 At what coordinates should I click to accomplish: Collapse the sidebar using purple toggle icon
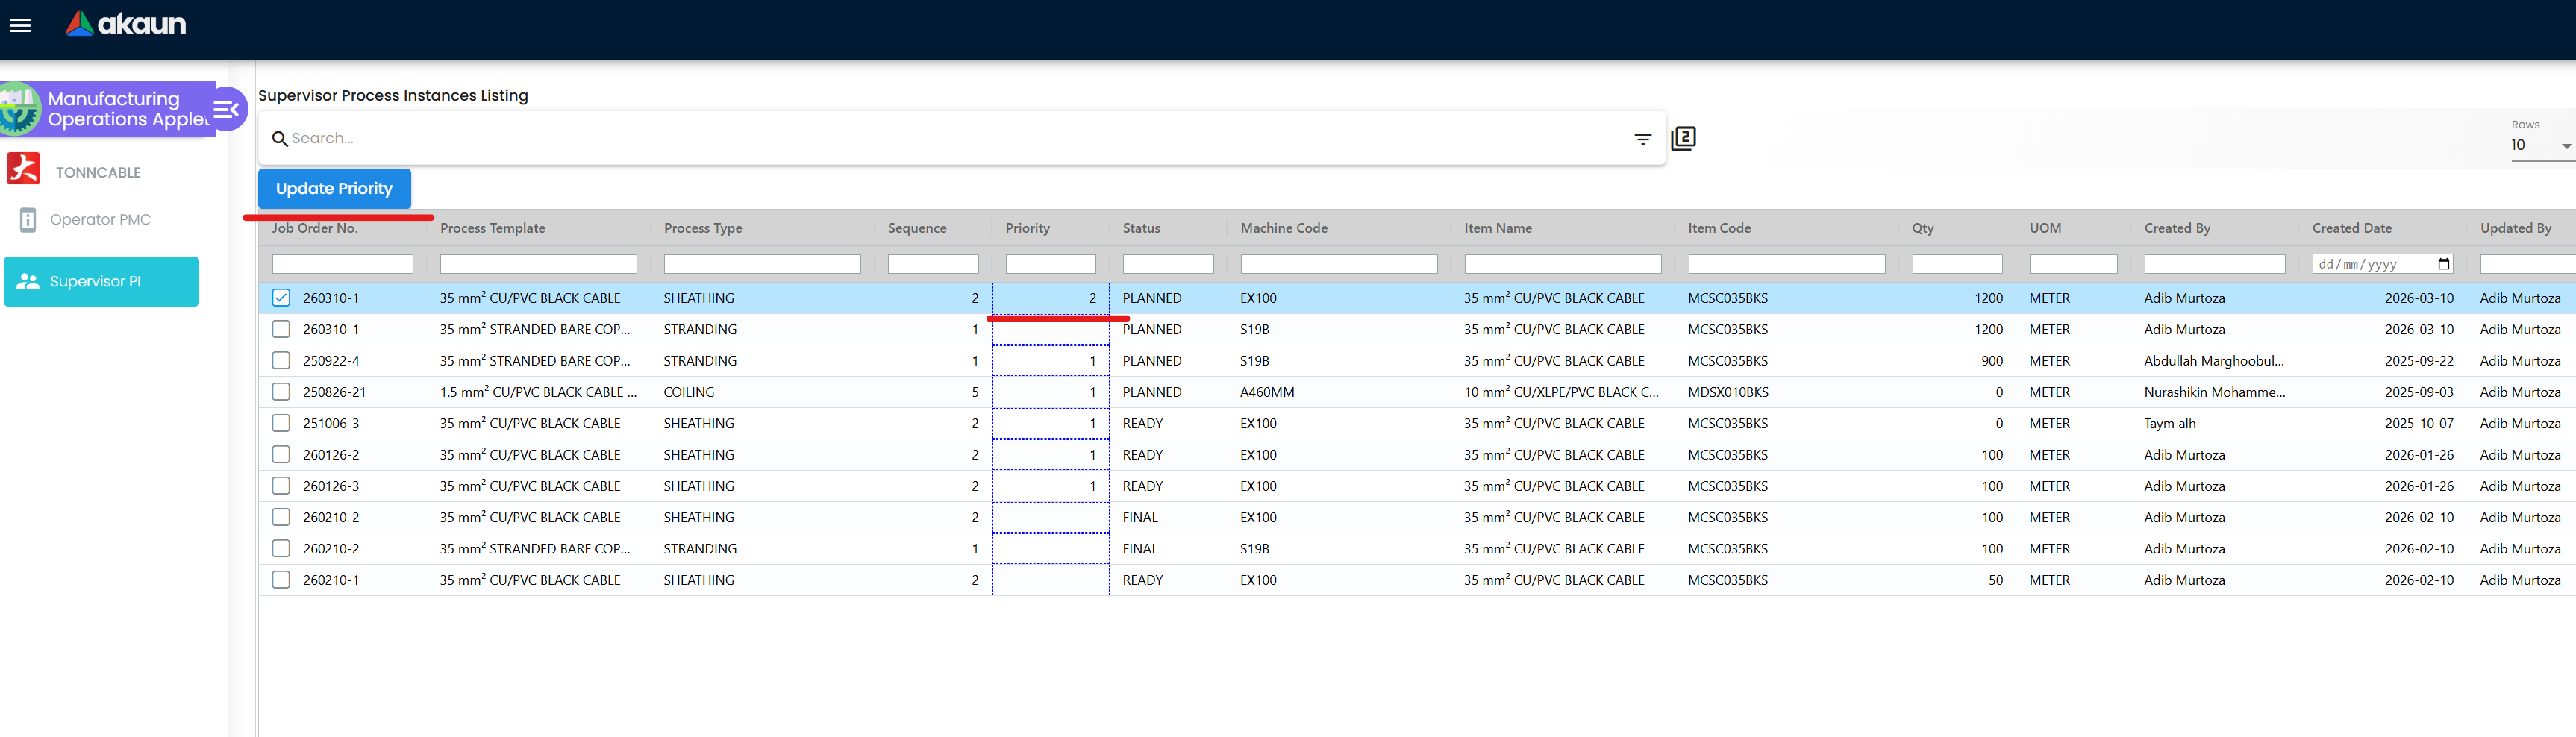(228, 109)
